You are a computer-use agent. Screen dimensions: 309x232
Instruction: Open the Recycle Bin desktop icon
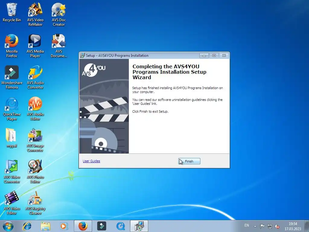tap(12, 12)
